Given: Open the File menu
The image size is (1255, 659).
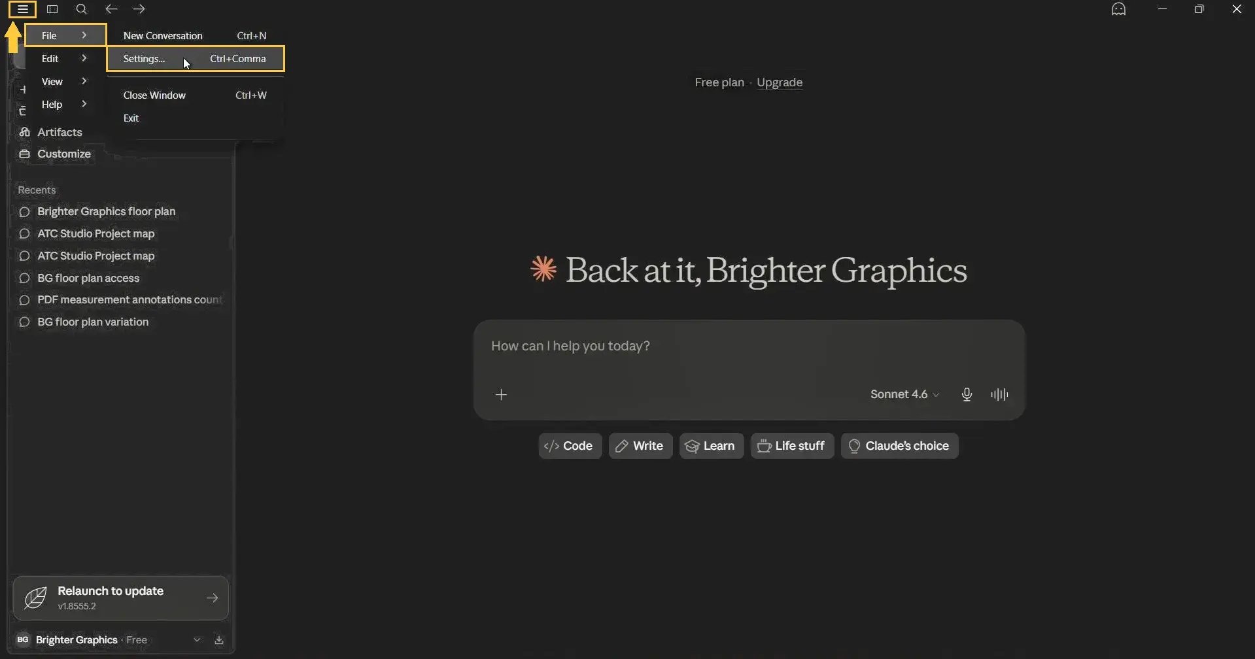Looking at the screenshot, I should (x=65, y=35).
